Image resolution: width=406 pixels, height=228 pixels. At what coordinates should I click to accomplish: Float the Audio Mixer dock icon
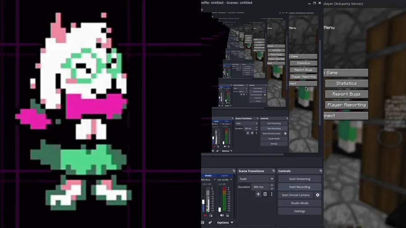(x=234, y=171)
